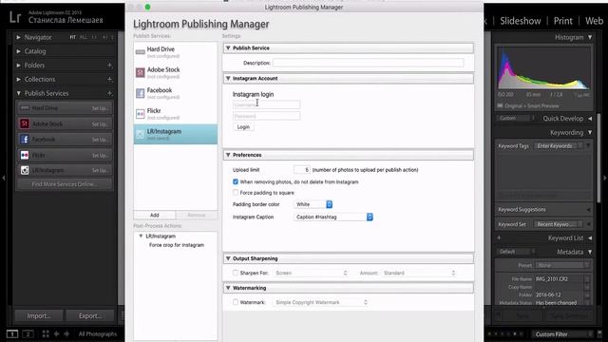Open Sharpen For Screen dropdown

click(x=312, y=273)
